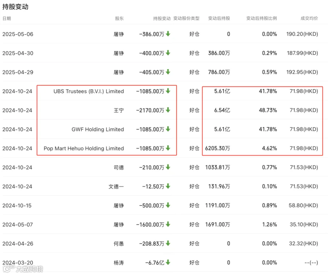This screenshot has width=328, height=275.
Task: Click the 187.99(HKD) average price
Action: tap(302, 53)
